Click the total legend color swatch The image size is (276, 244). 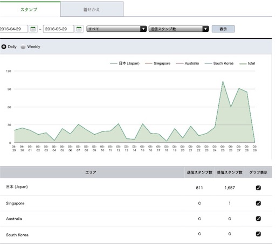click(243, 64)
